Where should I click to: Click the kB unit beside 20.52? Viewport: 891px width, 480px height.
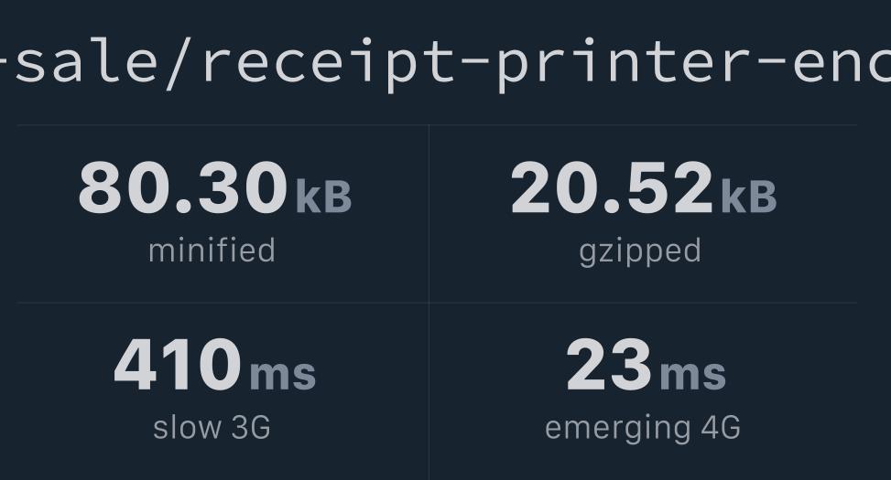(748, 197)
